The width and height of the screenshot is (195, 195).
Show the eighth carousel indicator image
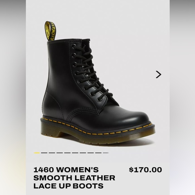[90, 153]
